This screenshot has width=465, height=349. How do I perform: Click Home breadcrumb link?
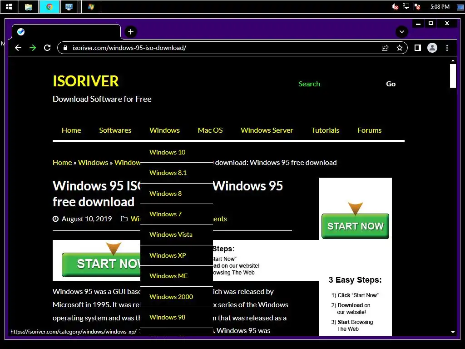(x=62, y=163)
